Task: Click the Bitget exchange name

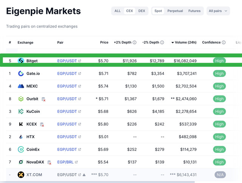Action: tap(32, 61)
